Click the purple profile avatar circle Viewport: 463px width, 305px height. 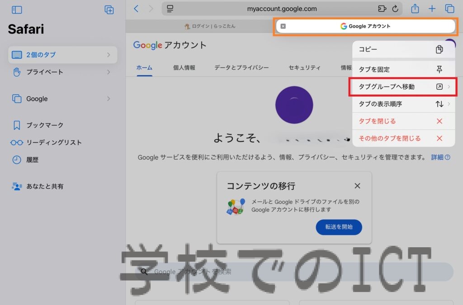click(x=294, y=105)
